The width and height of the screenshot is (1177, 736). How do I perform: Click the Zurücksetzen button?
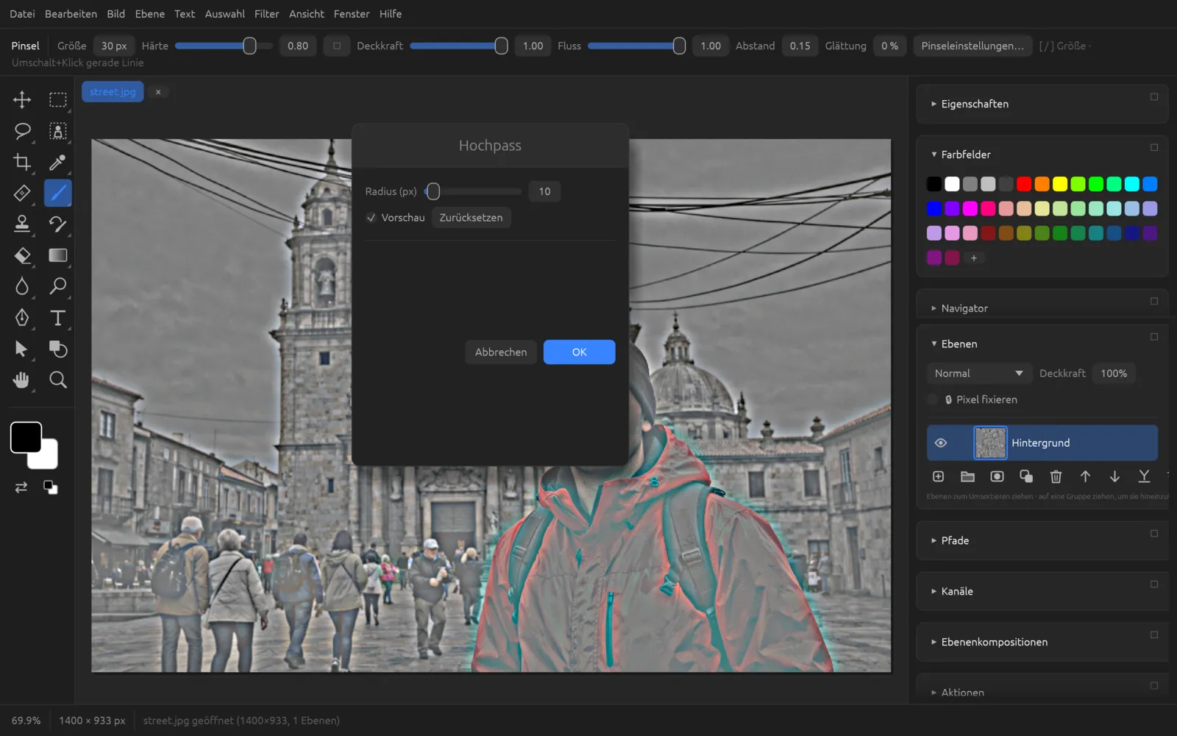(x=471, y=218)
